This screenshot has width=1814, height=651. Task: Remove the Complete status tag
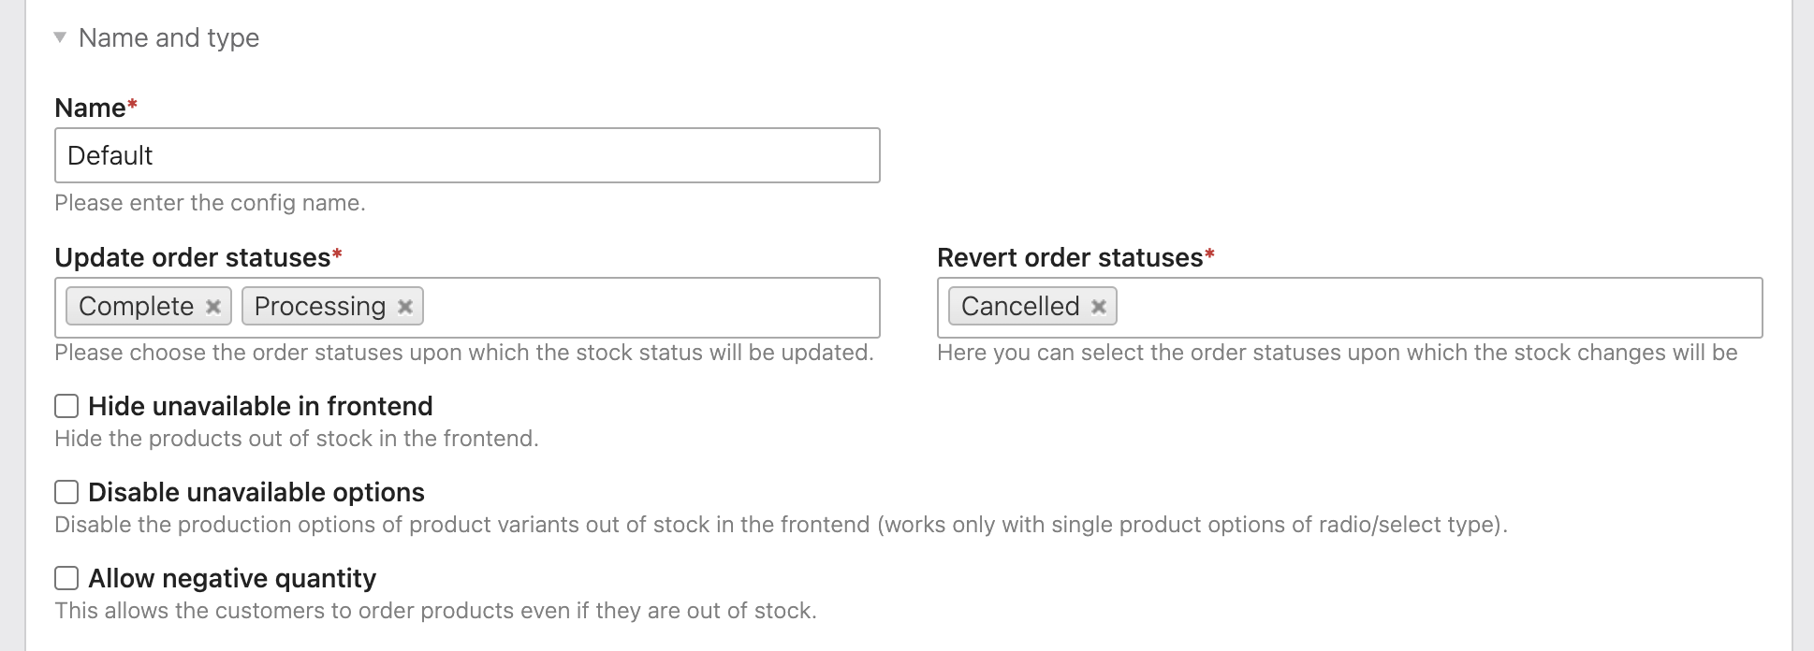coord(213,307)
